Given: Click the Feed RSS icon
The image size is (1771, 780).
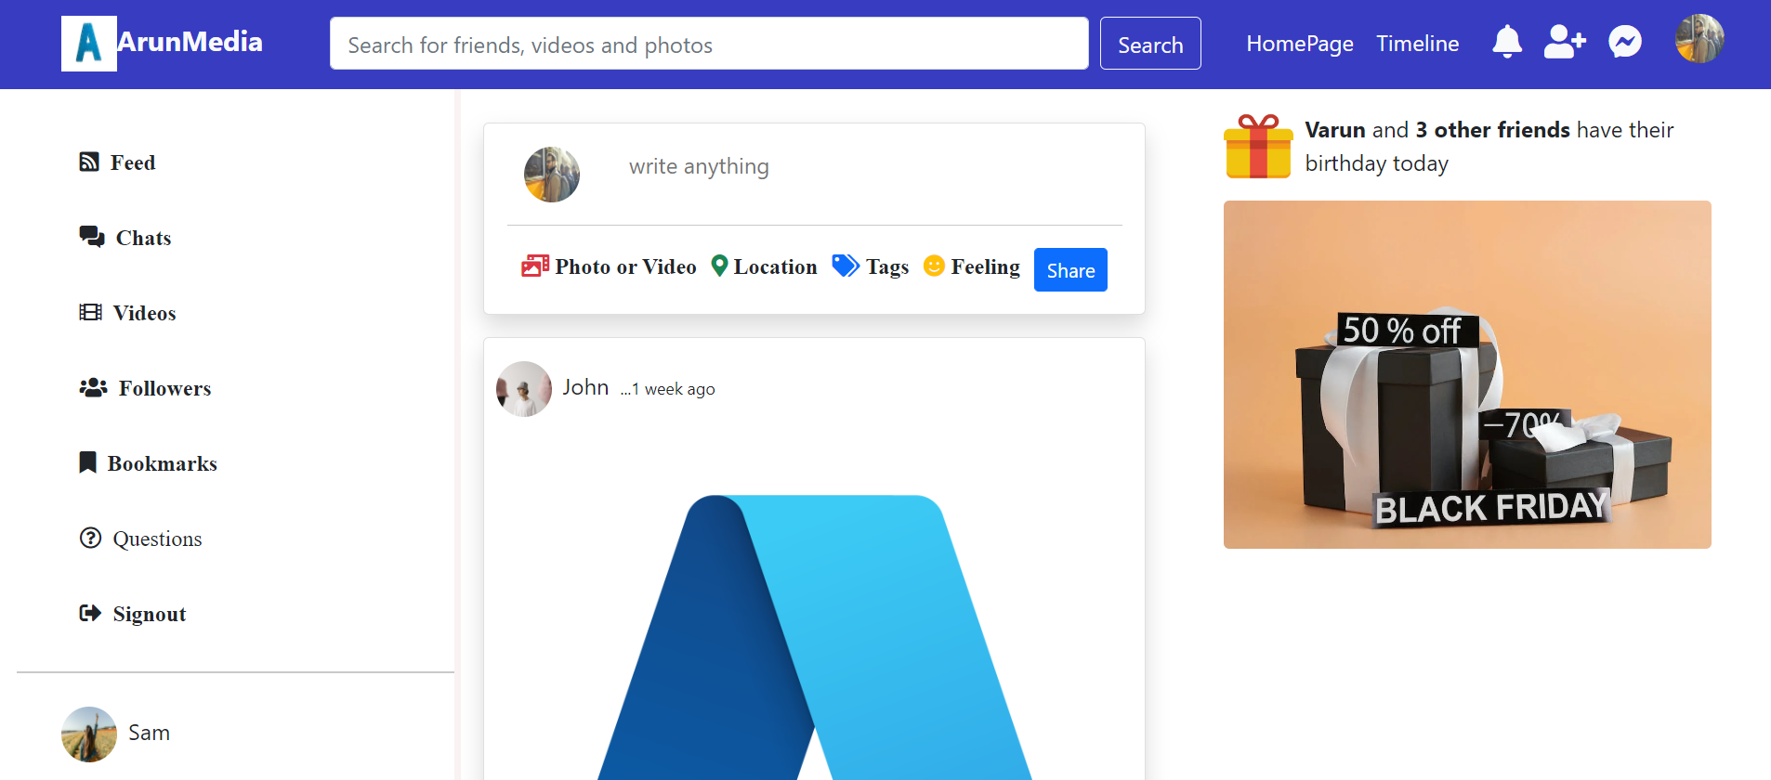Looking at the screenshot, I should (x=89, y=162).
